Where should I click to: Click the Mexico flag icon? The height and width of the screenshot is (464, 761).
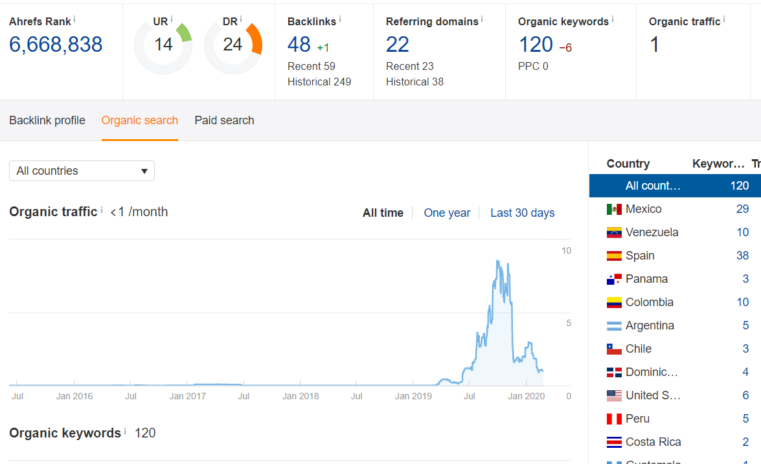point(614,209)
